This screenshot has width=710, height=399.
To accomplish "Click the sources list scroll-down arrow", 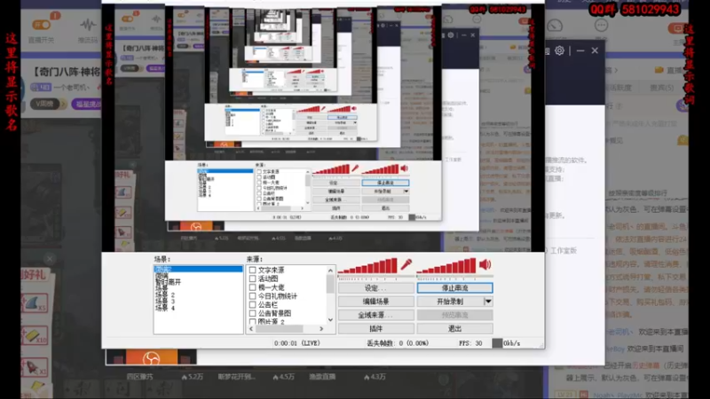I will coord(330,320).
